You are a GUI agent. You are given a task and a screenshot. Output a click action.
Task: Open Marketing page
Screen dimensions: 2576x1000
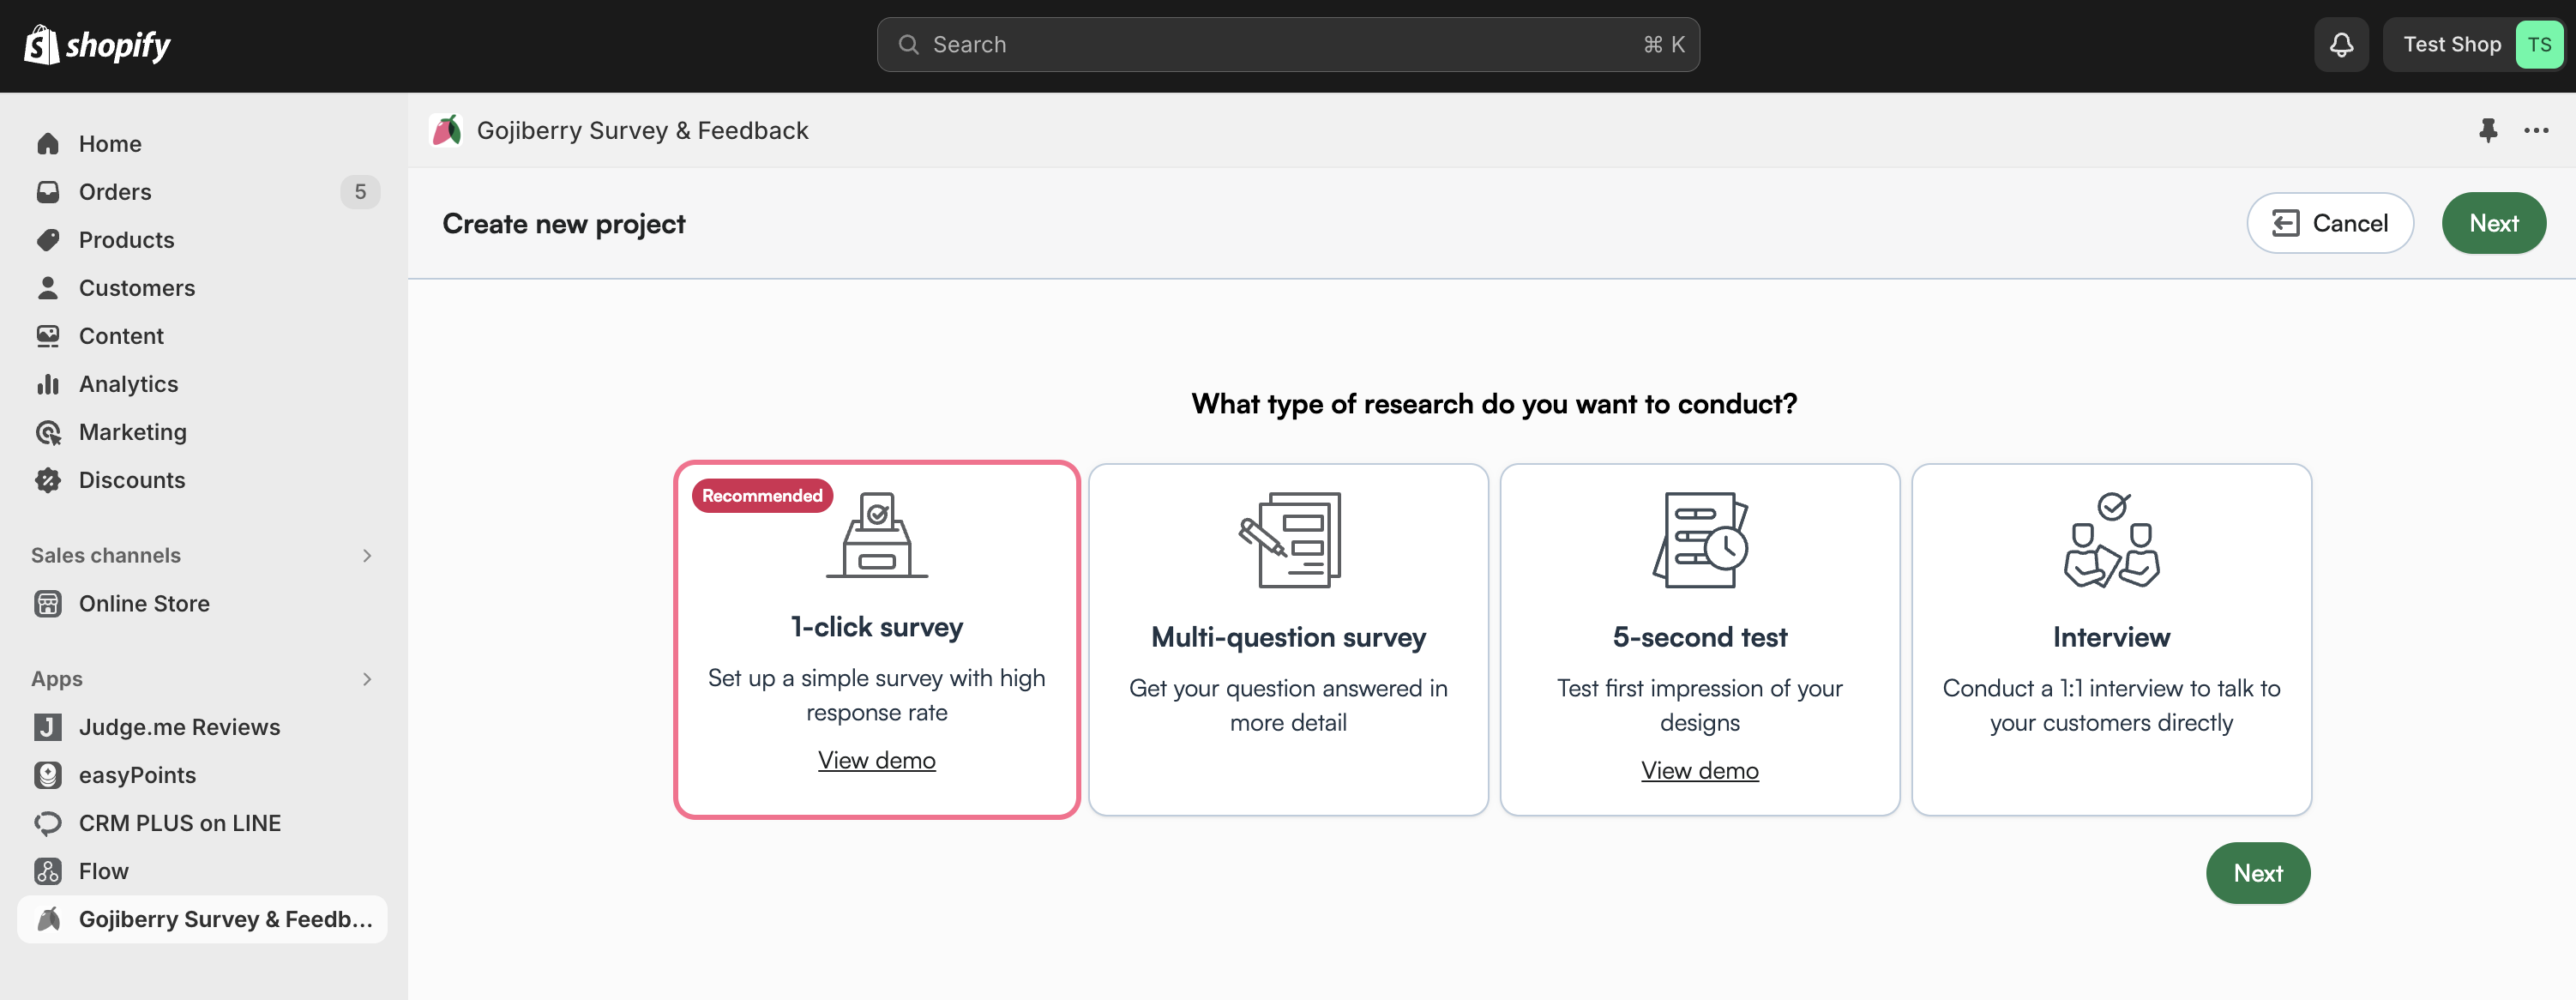point(201,432)
